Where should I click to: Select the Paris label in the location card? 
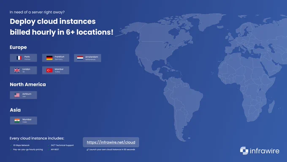tap(27, 57)
